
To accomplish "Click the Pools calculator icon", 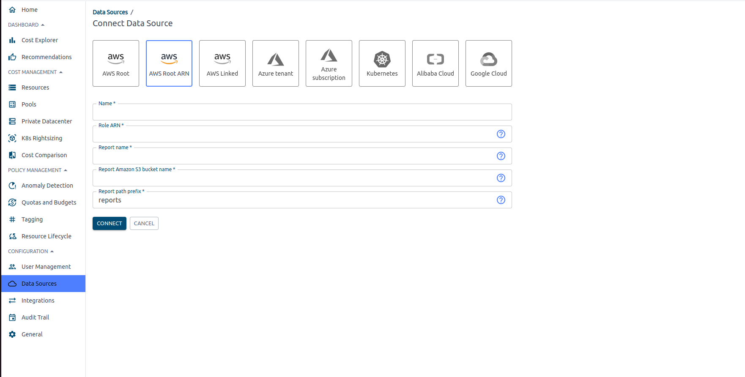I will click(x=12, y=104).
